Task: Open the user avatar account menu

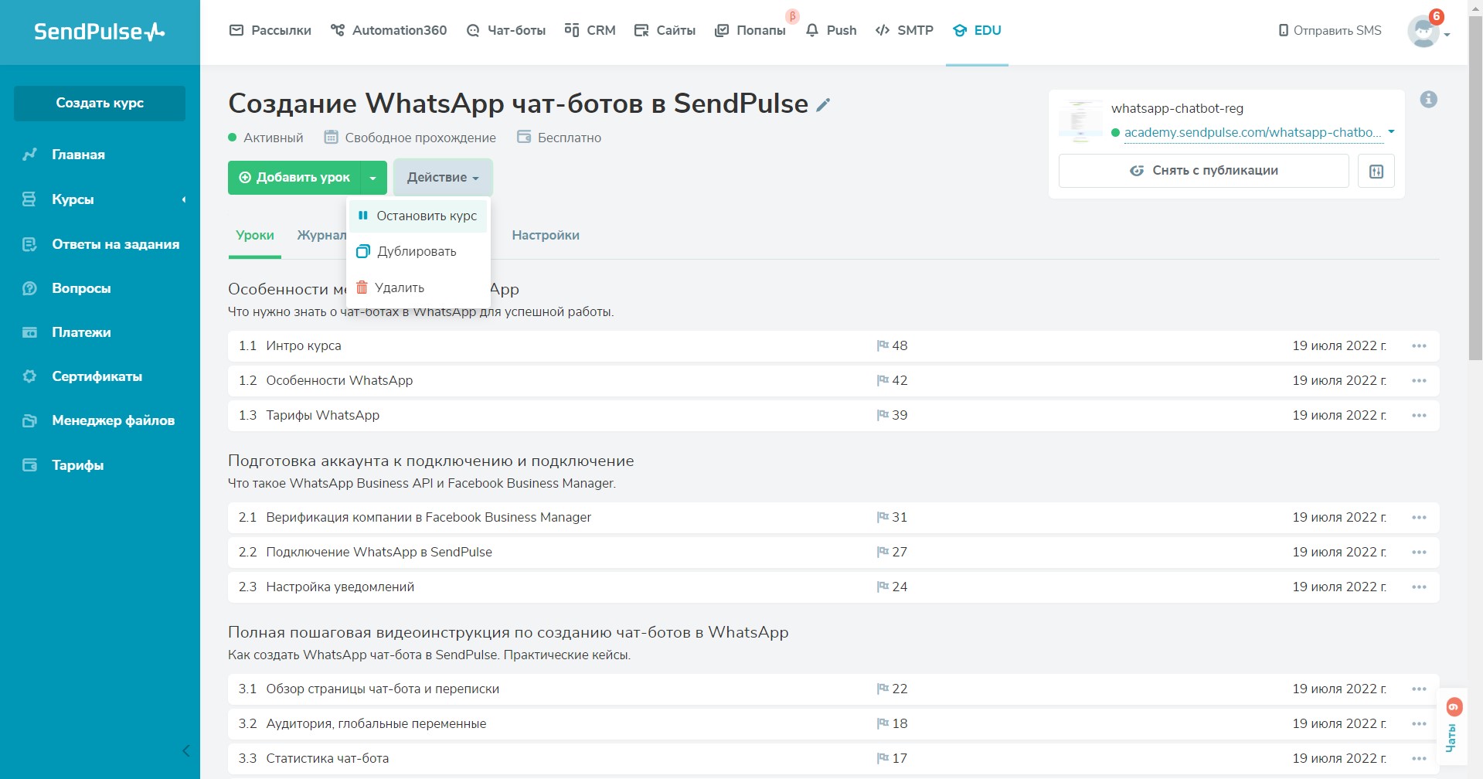Action: pos(1427,32)
